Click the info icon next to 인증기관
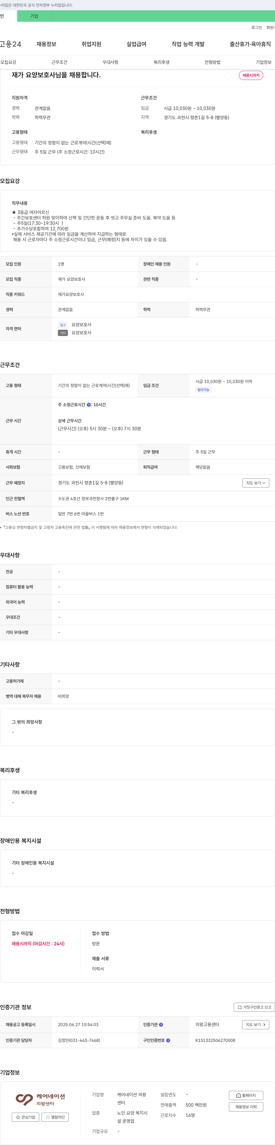This screenshot has height=1145, width=275. pos(161,1025)
